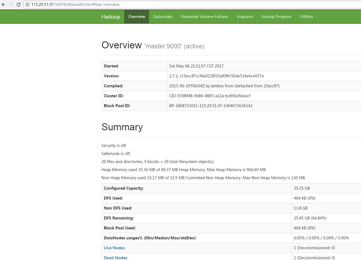361x260 pixels.
Task: Select the Overview heading text
Action: [x=122, y=45]
